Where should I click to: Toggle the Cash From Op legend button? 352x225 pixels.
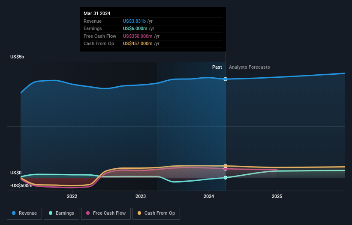coord(156,213)
